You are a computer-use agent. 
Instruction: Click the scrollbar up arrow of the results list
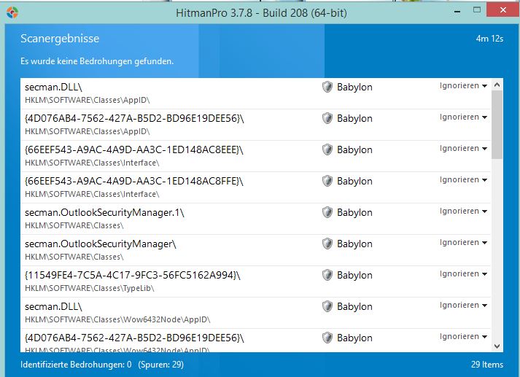point(497,85)
